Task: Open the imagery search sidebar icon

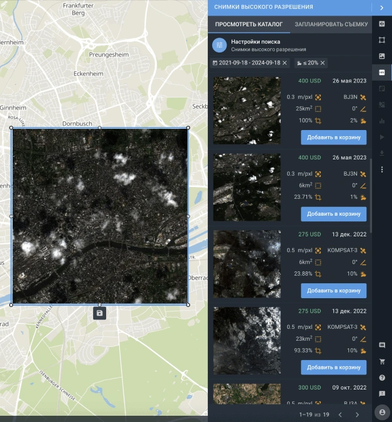Action: pyautogui.click(x=382, y=56)
